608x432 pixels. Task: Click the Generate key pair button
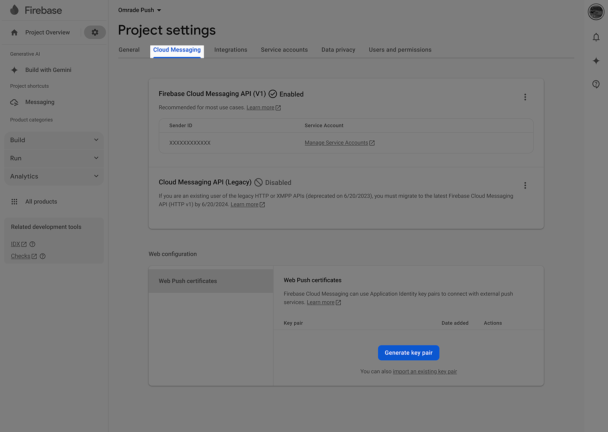pos(408,353)
